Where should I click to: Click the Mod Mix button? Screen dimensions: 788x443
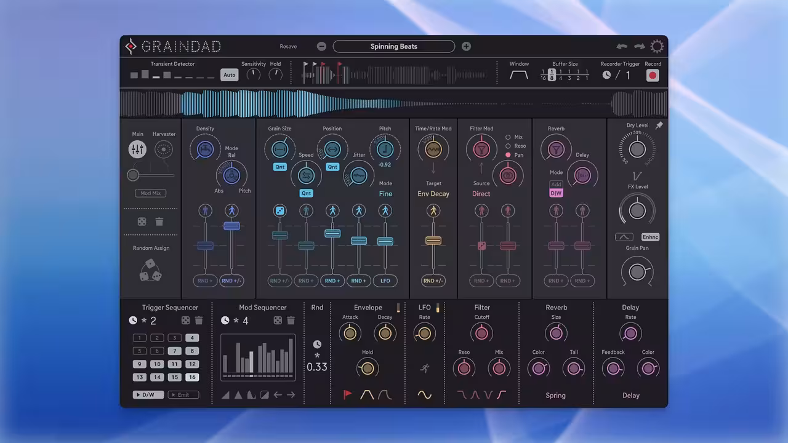(150, 193)
